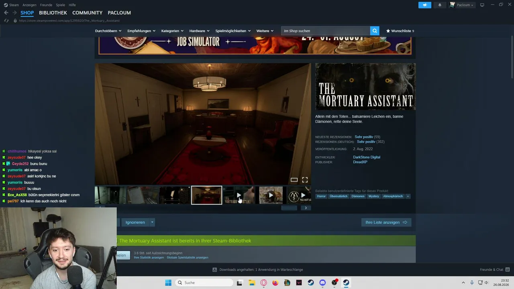514x289 pixels.
Task: Click the magnifier search button in shop
Action: click(x=375, y=31)
